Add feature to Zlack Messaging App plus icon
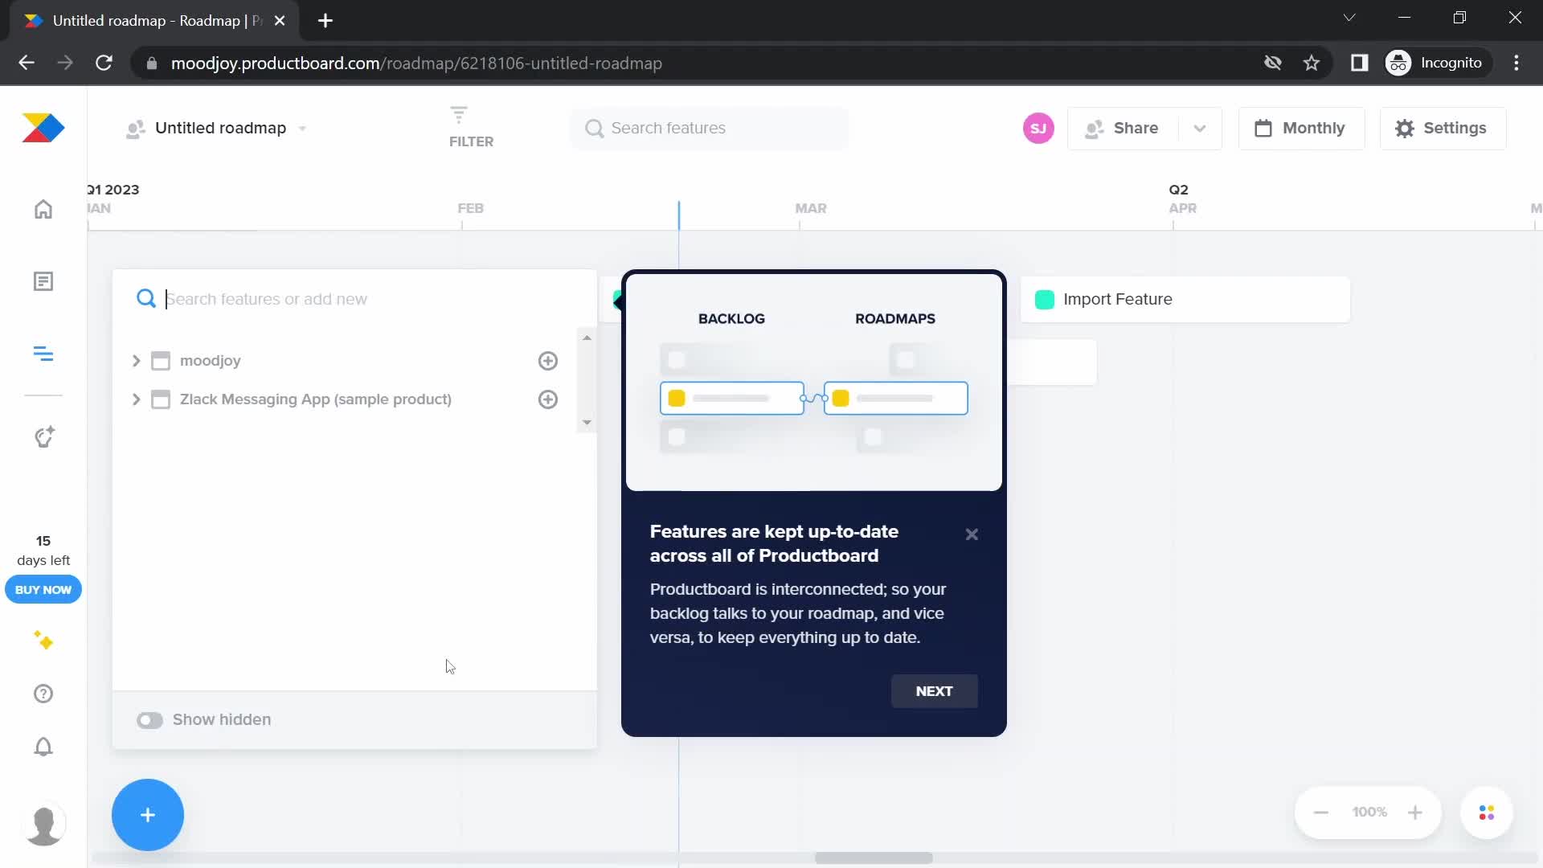1543x868 pixels. (x=548, y=399)
